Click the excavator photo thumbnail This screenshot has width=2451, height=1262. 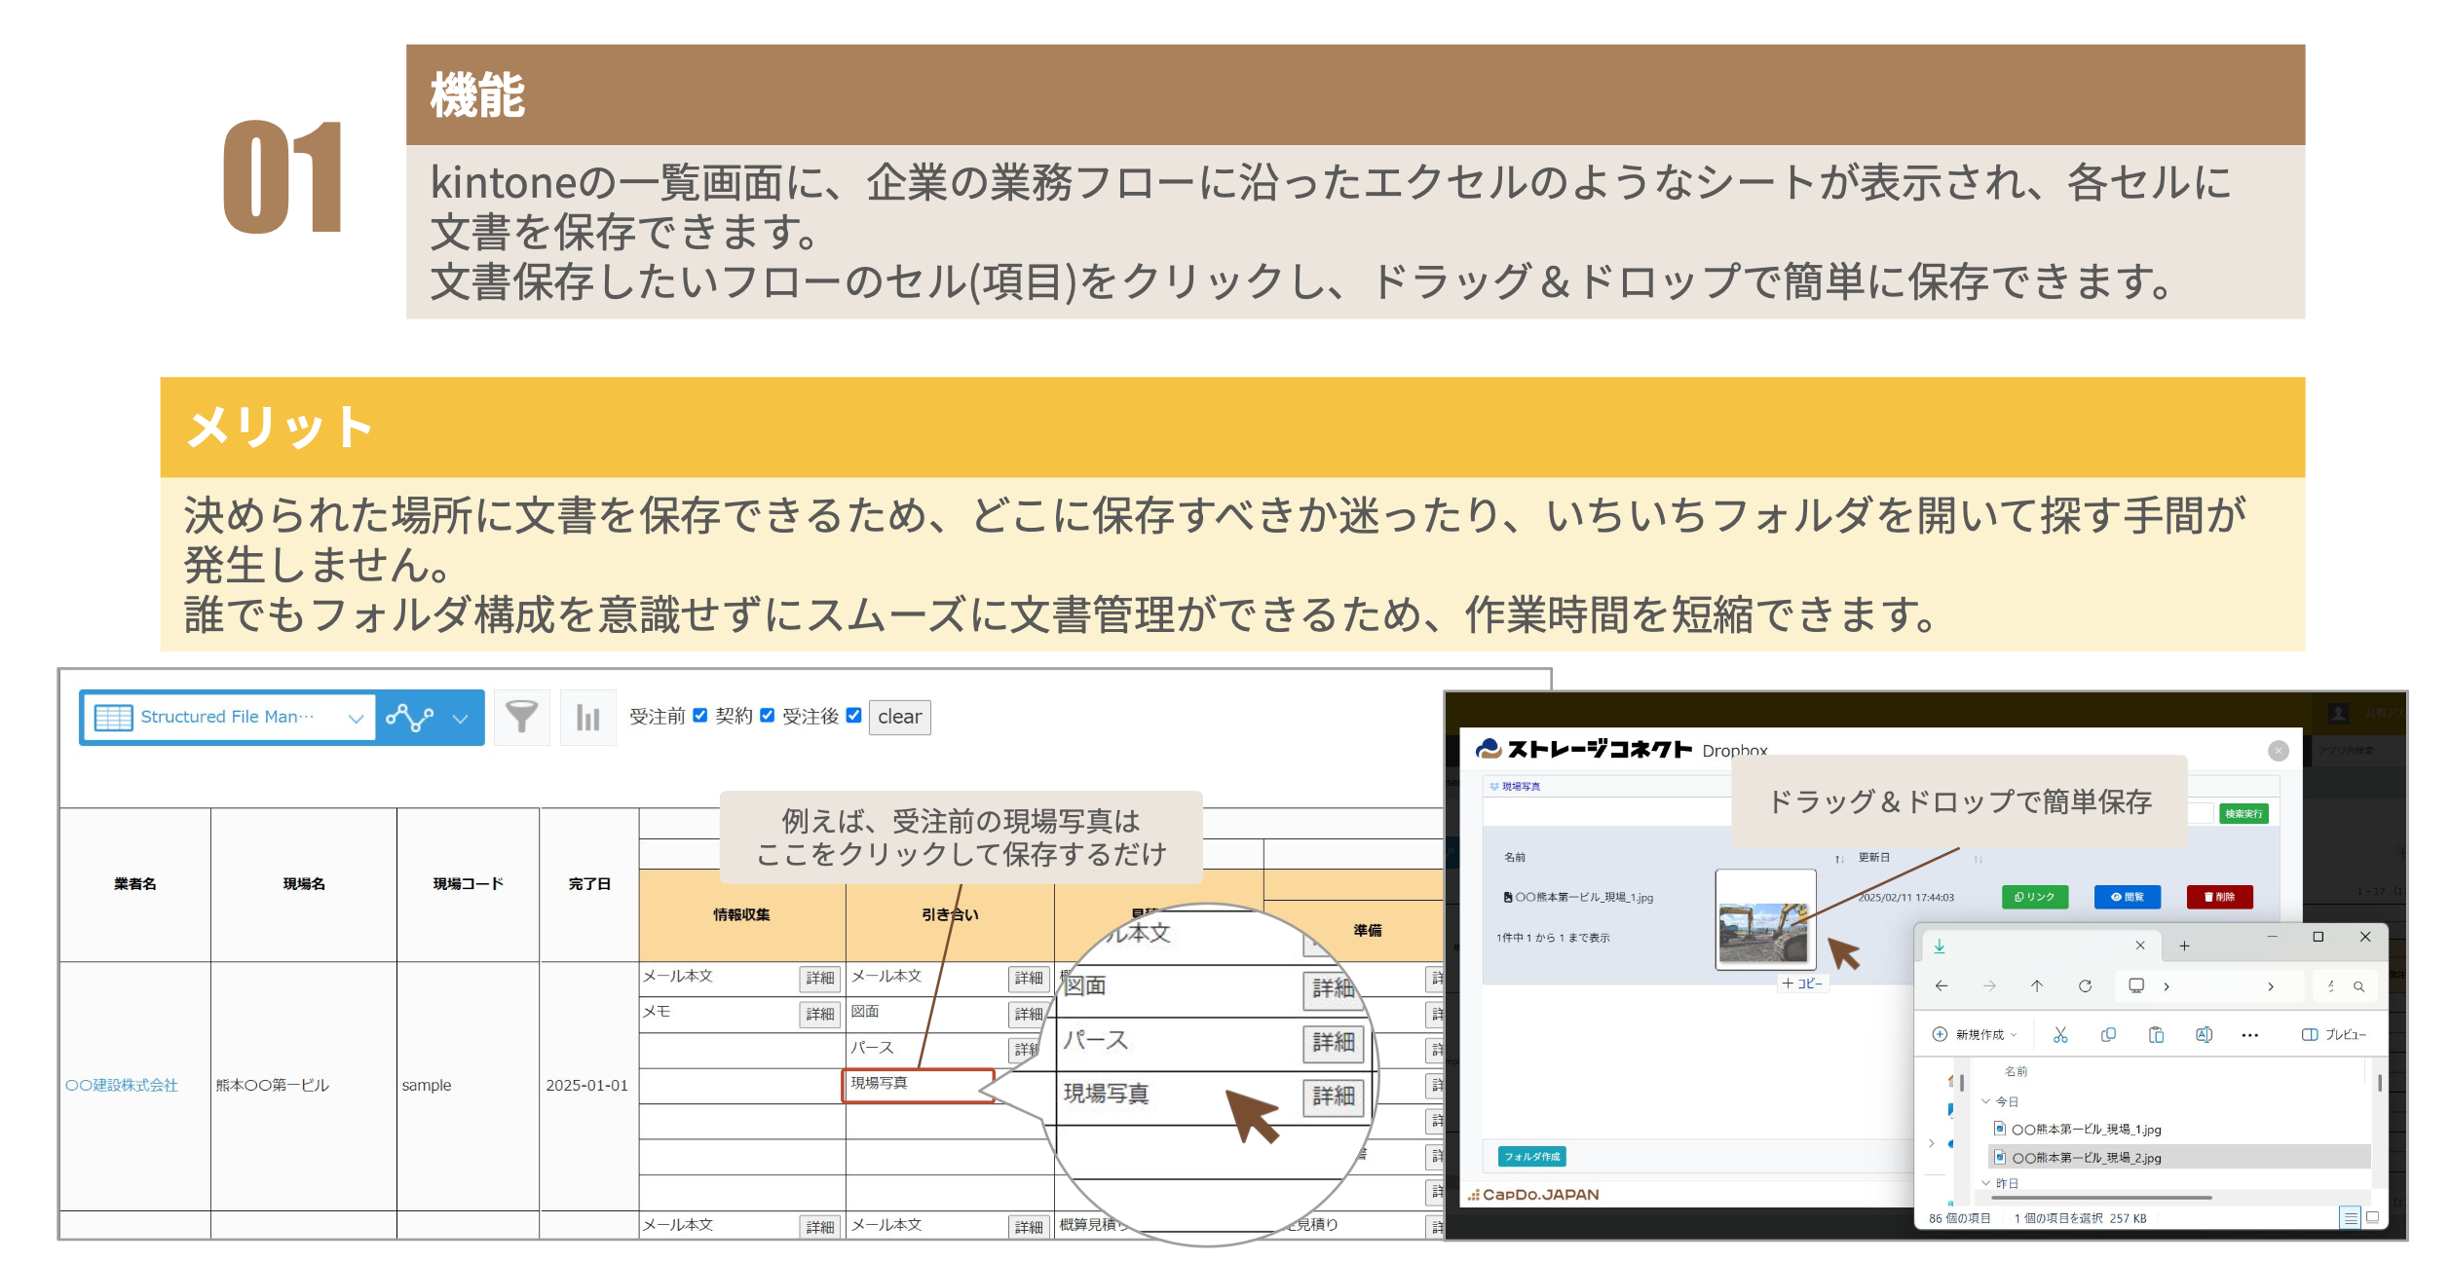point(1764,930)
